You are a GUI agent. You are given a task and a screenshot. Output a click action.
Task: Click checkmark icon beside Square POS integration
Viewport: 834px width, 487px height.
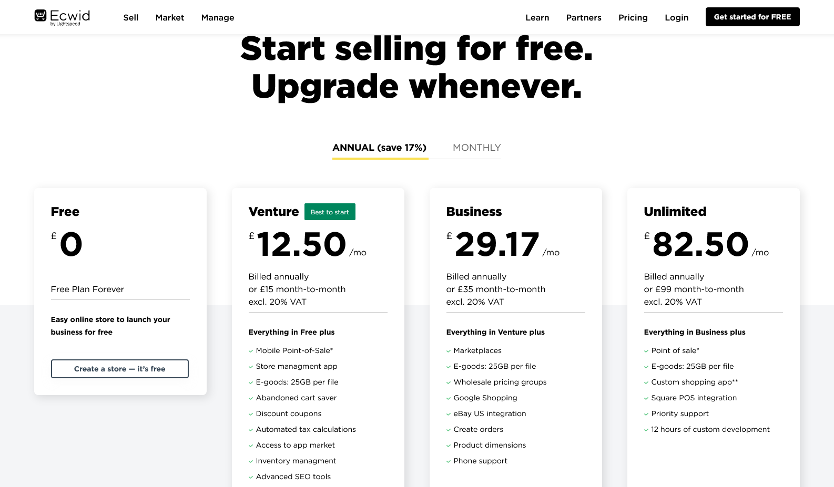[646, 398]
